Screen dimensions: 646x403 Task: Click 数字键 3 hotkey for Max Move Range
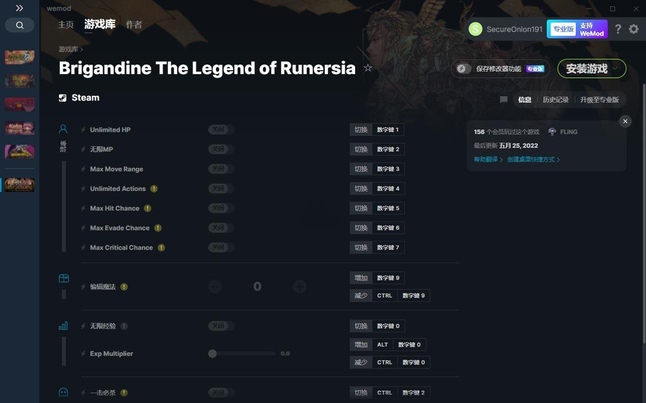tap(388, 169)
